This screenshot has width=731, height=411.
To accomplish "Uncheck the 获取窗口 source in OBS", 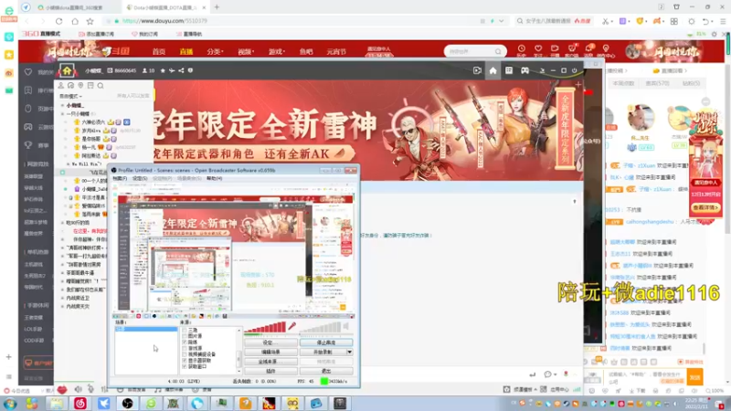I will (185, 366).
